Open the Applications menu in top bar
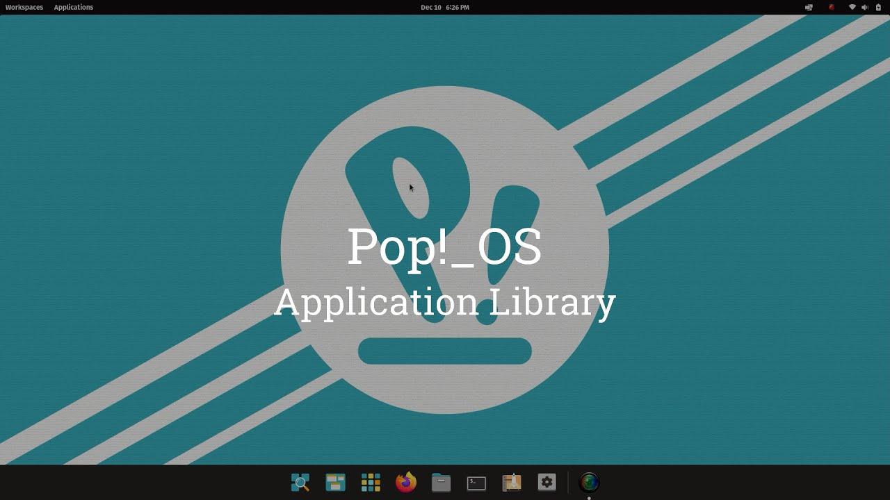This screenshot has height=500, width=890. [x=73, y=7]
